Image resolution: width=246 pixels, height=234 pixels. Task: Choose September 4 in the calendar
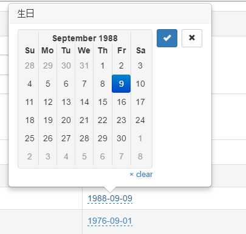pyautogui.click(x=30, y=84)
